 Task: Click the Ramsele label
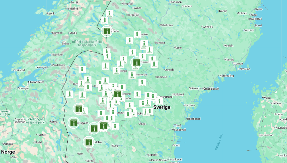coord(162,77)
